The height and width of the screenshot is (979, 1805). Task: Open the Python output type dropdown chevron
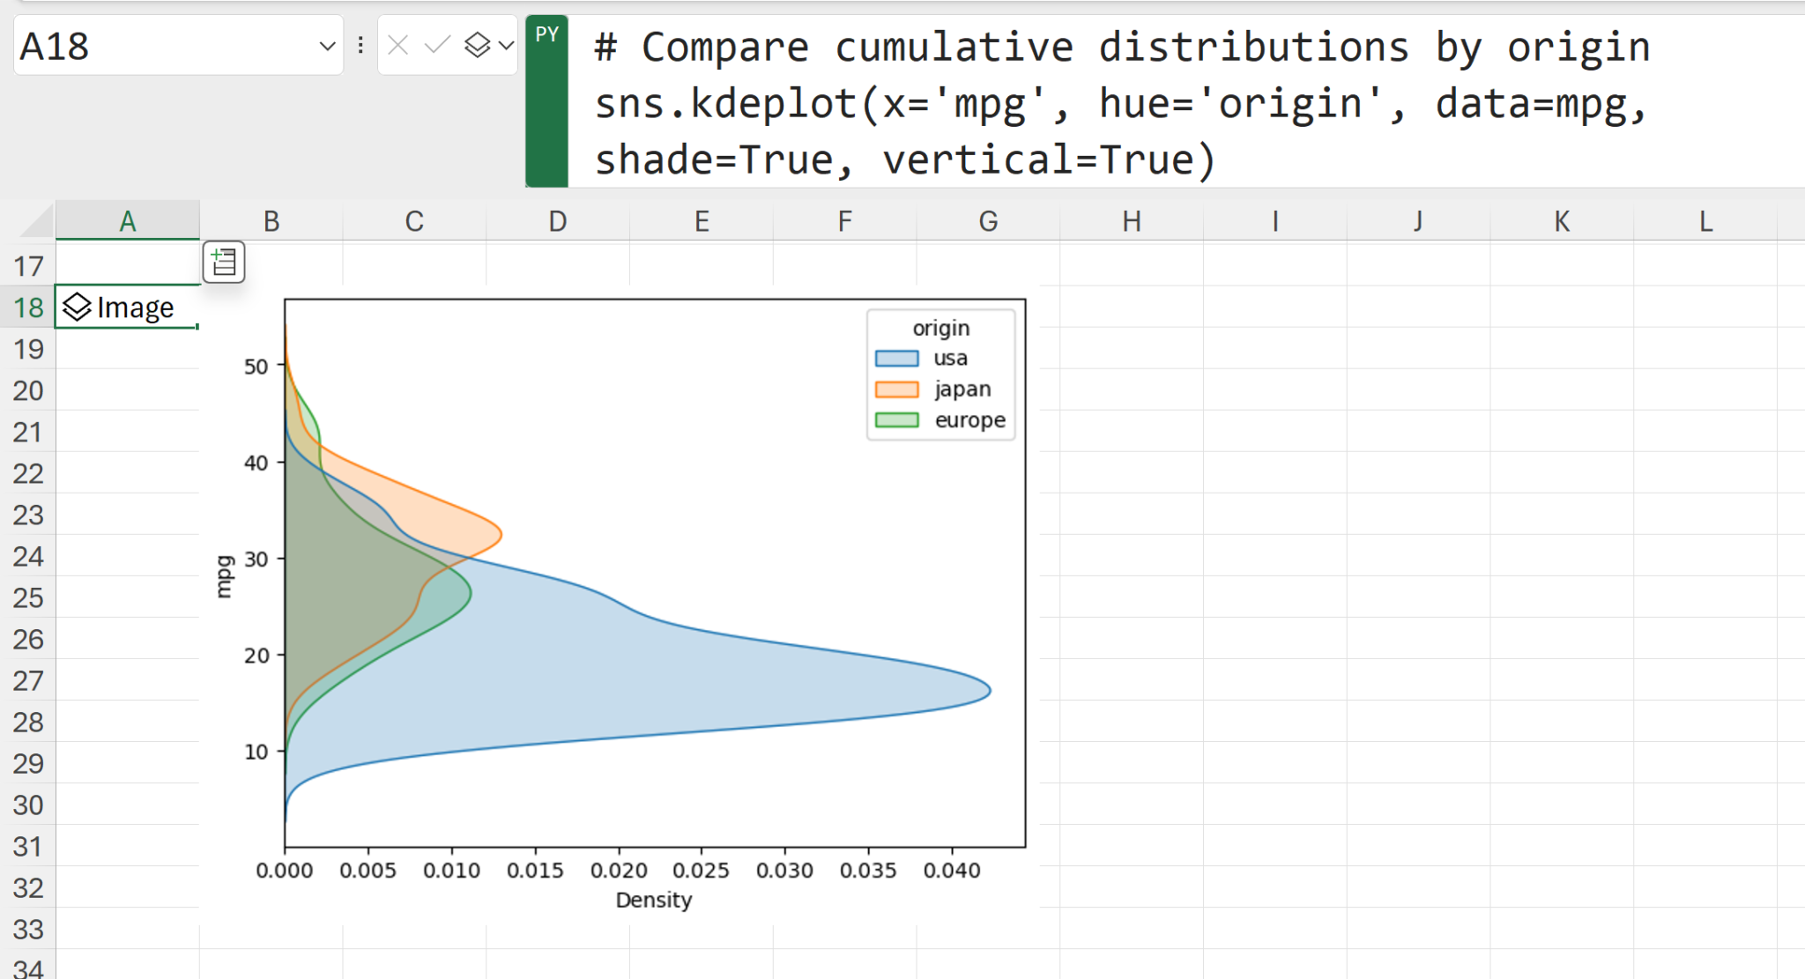[x=506, y=45]
